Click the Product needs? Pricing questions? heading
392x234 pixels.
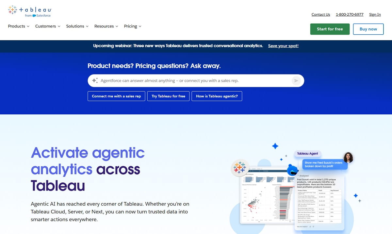[x=154, y=66]
